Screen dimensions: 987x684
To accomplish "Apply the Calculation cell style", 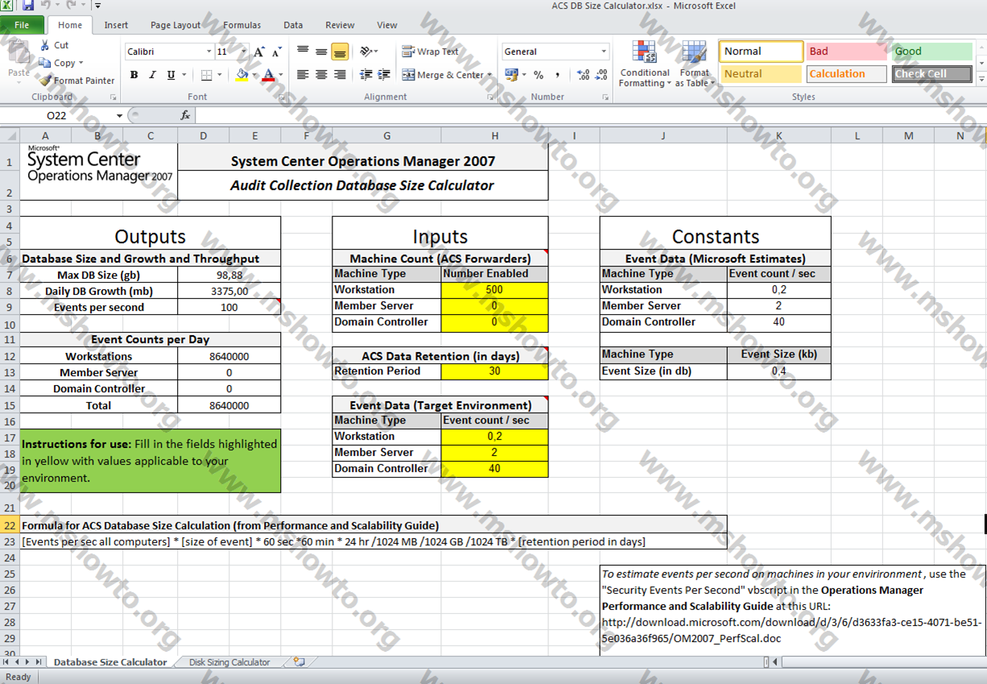I will click(847, 74).
